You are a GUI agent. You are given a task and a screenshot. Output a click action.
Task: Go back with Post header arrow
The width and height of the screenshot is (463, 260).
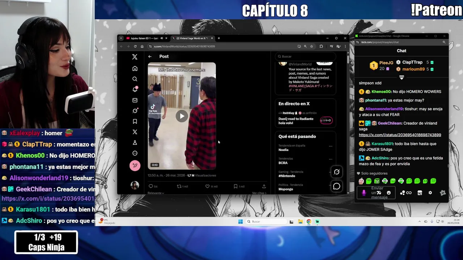150,56
